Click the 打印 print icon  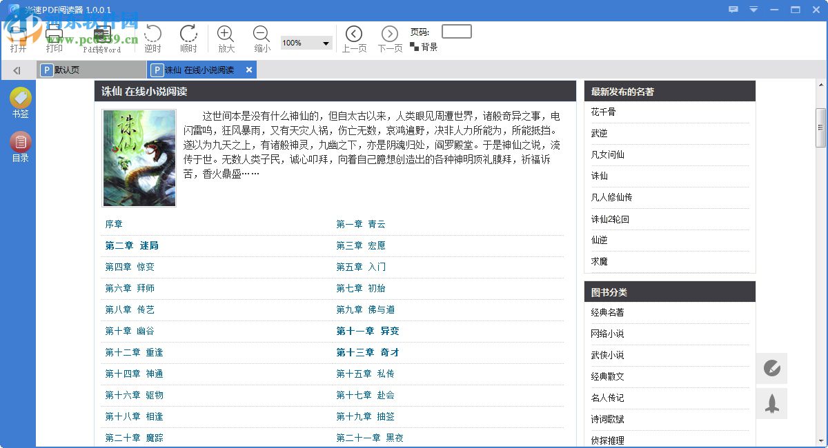(54, 34)
